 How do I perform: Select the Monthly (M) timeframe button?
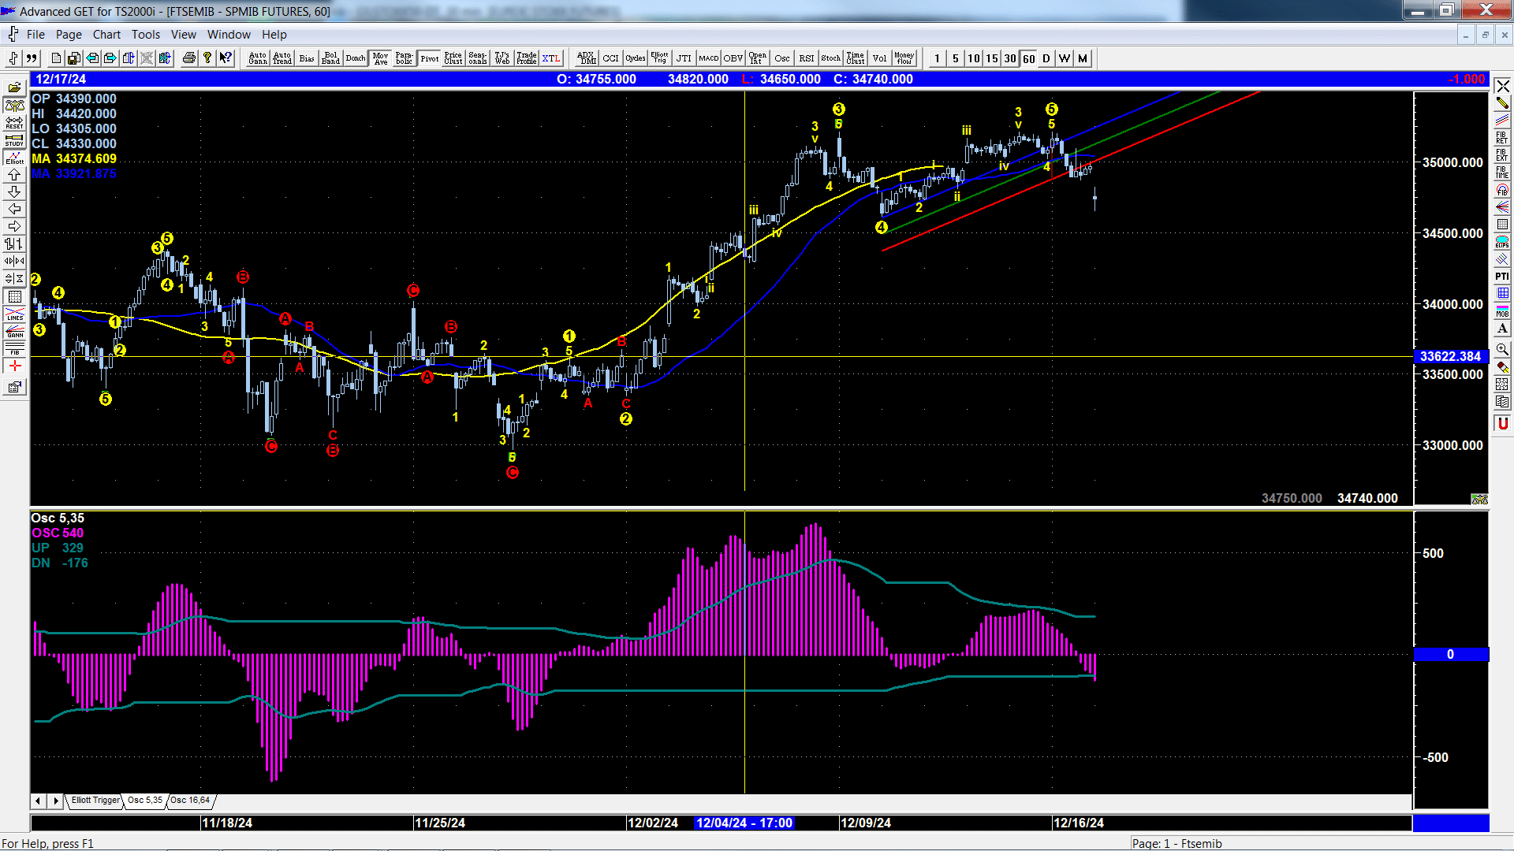tap(1082, 58)
